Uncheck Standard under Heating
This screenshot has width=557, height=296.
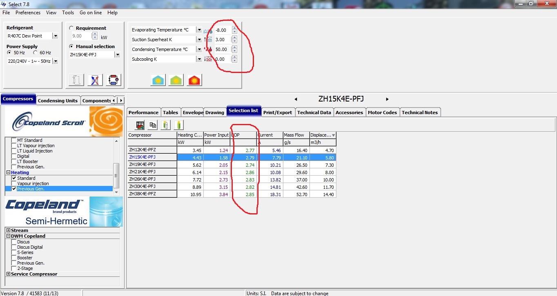click(14, 178)
